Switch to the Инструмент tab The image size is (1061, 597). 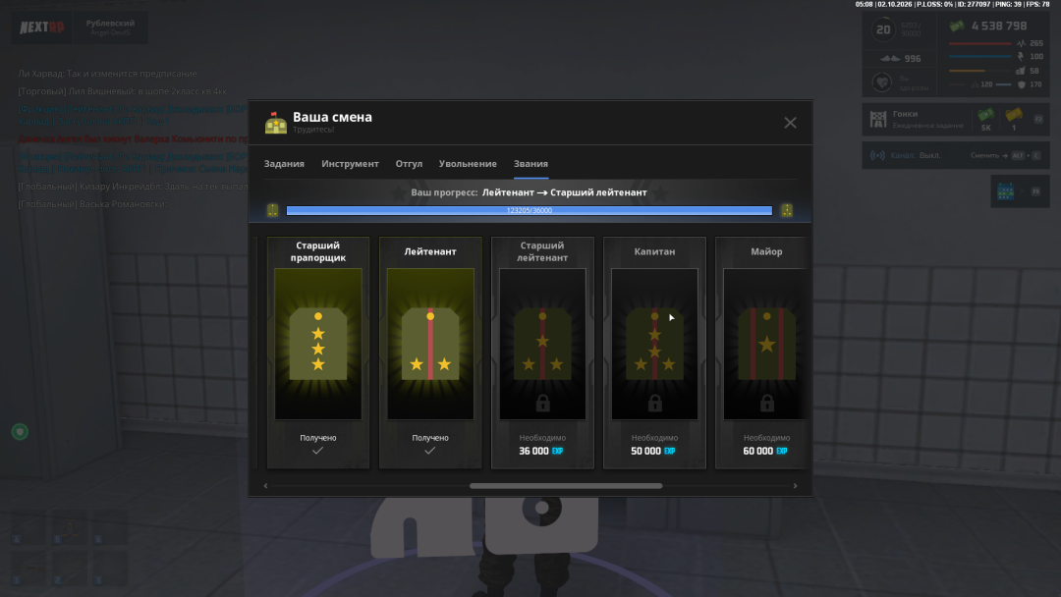[x=350, y=164]
